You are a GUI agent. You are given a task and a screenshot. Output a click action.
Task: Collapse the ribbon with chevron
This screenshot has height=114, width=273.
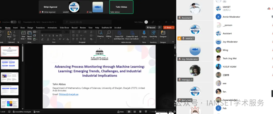173,42
